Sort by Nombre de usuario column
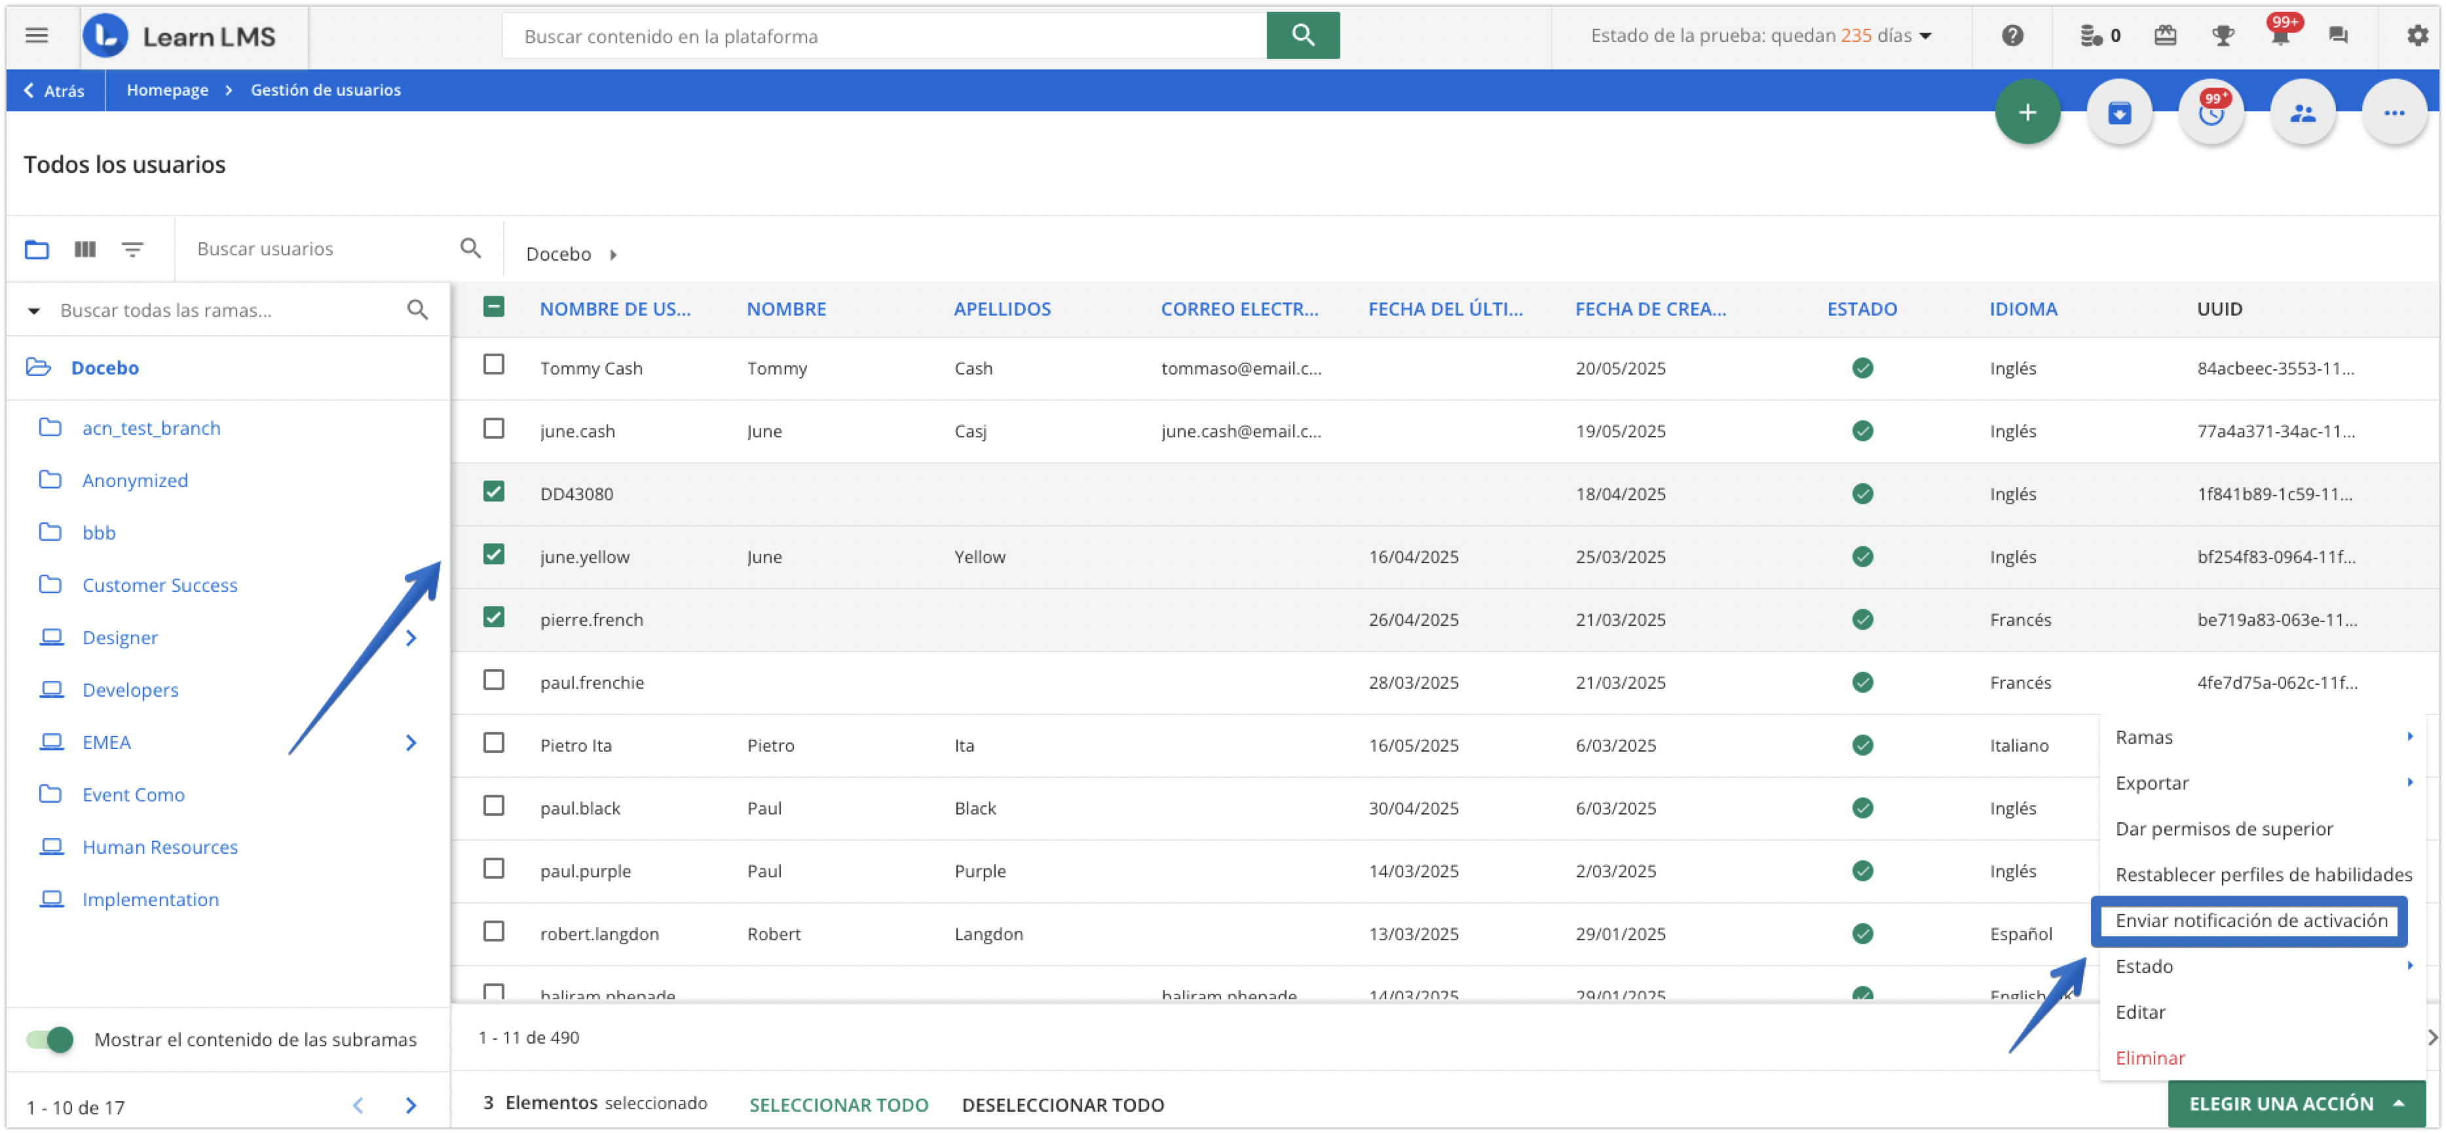This screenshot has height=1134, width=2446. coord(615,308)
